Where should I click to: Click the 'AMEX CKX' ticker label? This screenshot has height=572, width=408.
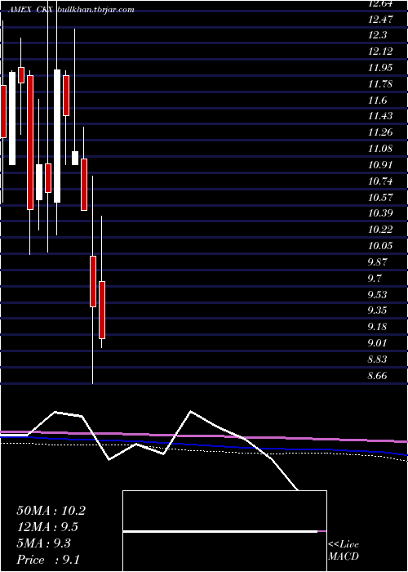pos(31,10)
